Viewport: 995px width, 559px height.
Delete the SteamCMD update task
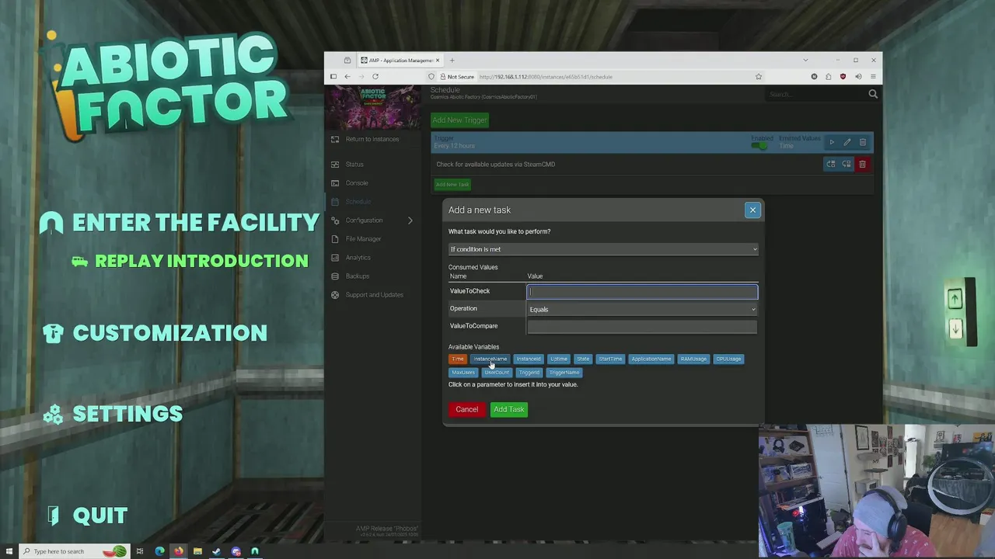click(x=862, y=165)
